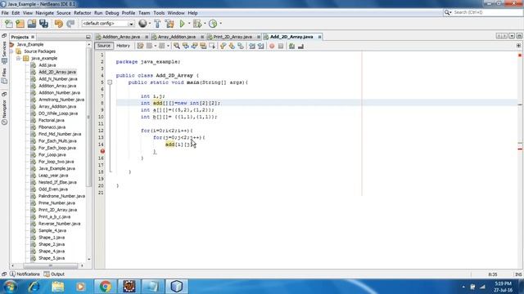Select Armstrong_Number.java in the project tree
This screenshot has width=524, height=294.
click(x=61, y=100)
